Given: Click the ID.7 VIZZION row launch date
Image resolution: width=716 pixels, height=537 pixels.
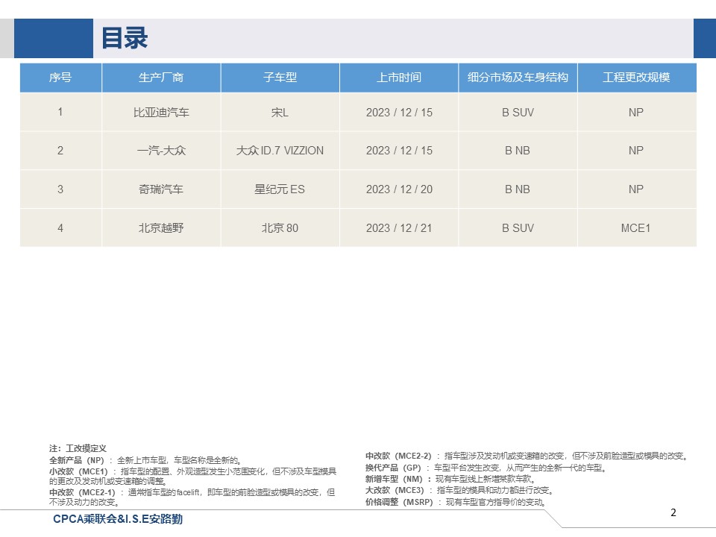Looking at the screenshot, I should (x=399, y=151).
